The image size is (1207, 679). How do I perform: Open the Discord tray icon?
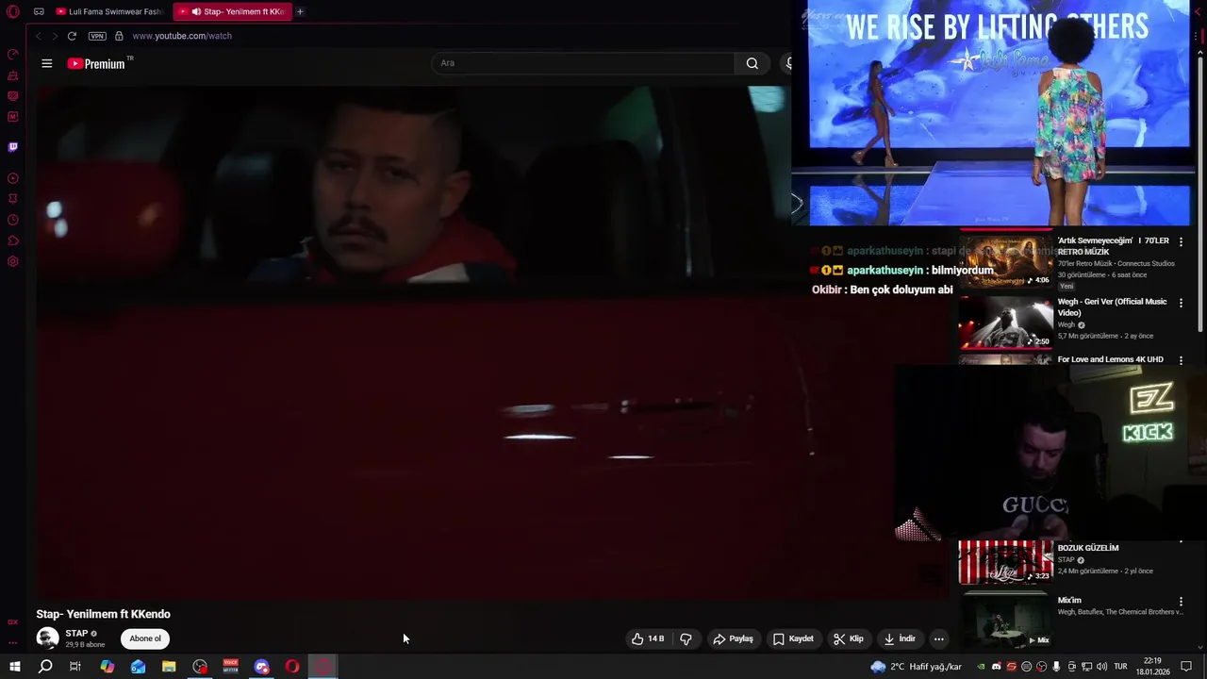click(997, 667)
